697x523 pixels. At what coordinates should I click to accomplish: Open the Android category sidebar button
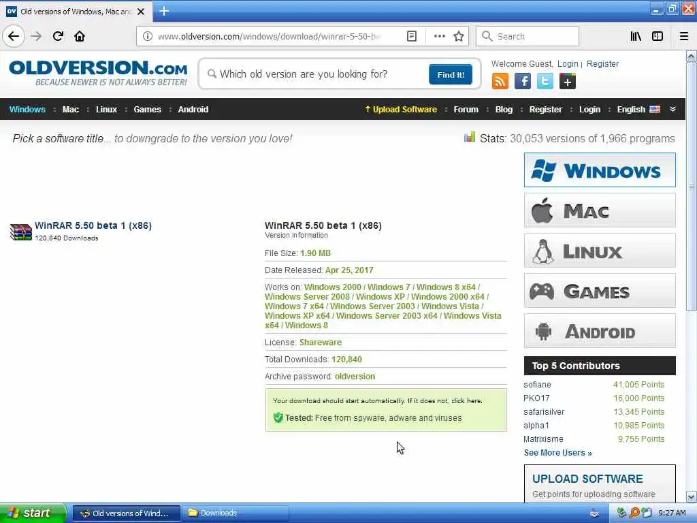pyautogui.click(x=600, y=331)
